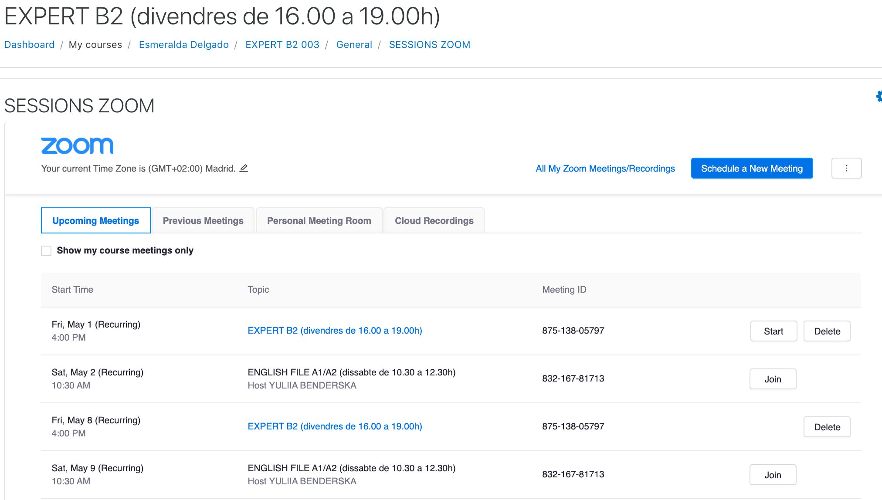Delete the Fri May 8 recurring meeting

827,427
